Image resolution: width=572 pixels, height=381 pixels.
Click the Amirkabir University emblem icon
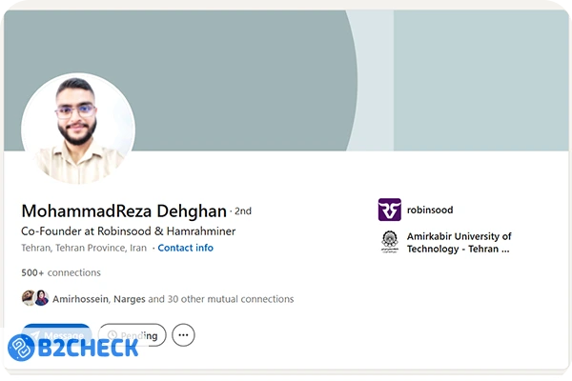tap(389, 242)
